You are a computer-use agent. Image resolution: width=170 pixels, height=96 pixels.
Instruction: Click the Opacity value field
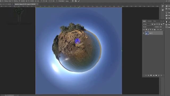pyautogui.click(x=161, y=27)
